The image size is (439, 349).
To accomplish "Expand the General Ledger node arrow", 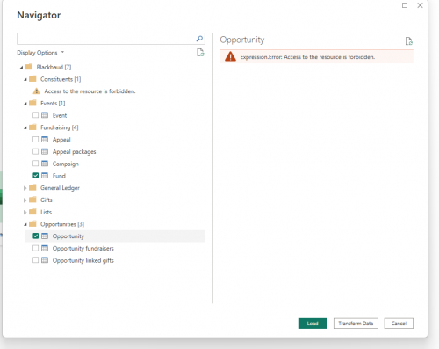I will pyautogui.click(x=25, y=188).
